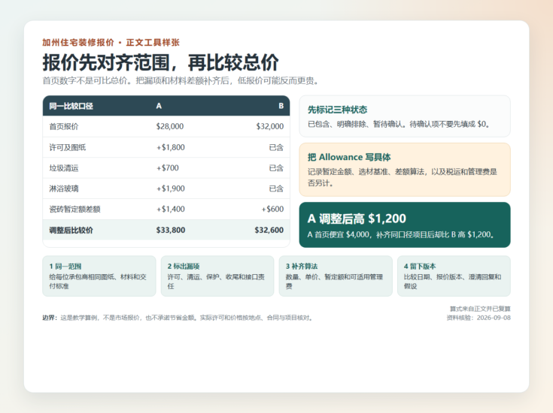The image size is (553, 413).
Task: Click step title 2 标出漏项
Action: [184, 266]
